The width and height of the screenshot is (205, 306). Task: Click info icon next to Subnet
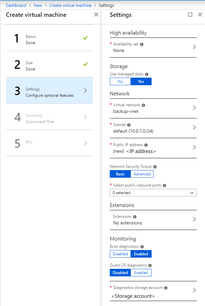(129, 125)
